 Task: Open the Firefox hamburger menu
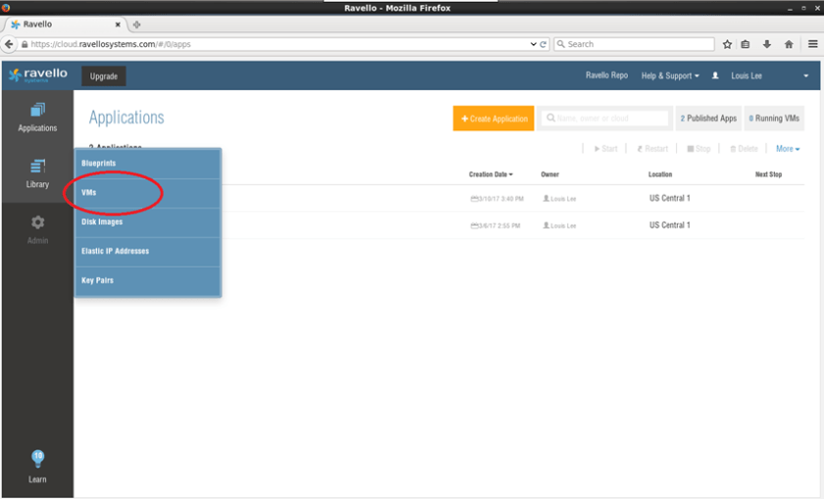812,44
